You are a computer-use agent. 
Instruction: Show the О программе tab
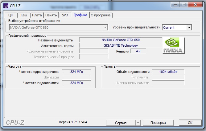point(101,15)
